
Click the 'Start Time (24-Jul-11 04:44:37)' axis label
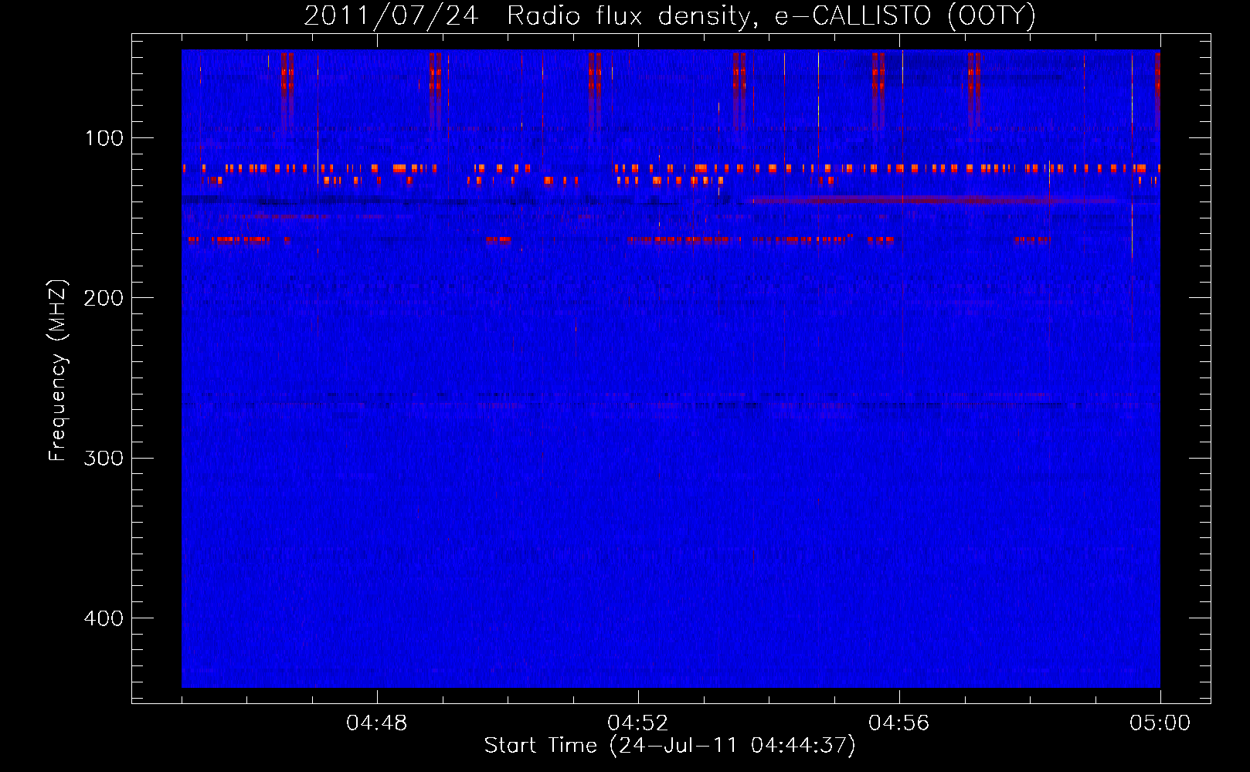[670, 746]
